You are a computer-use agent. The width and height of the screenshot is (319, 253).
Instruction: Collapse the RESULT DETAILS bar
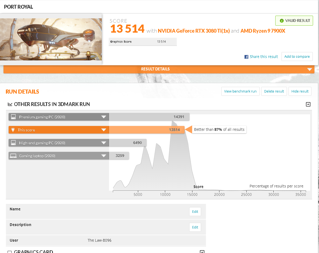click(310, 69)
